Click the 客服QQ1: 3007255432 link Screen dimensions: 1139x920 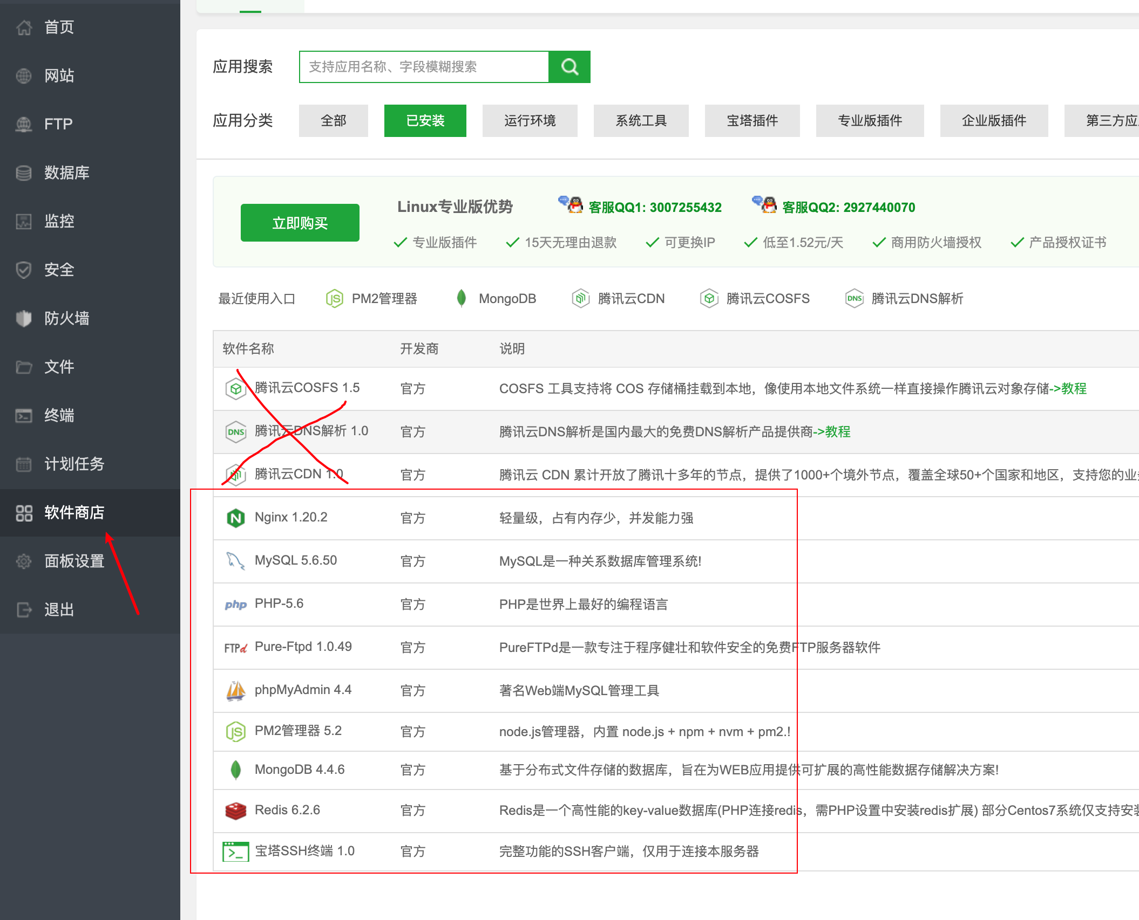[655, 208]
